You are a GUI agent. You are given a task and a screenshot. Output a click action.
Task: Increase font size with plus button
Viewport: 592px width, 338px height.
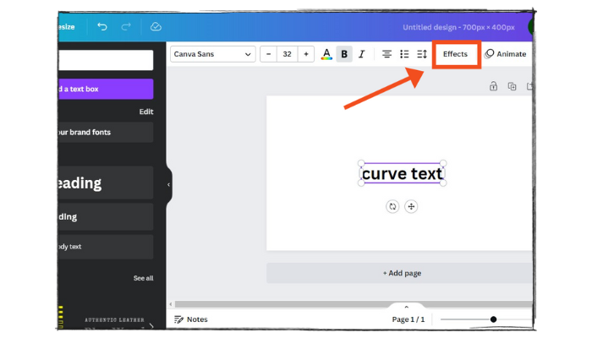[x=306, y=54]
